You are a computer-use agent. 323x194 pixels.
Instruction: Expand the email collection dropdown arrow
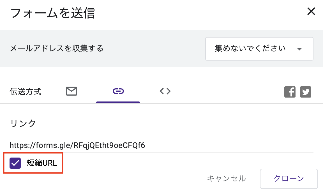pyautogui.click(x=299, y=49)
